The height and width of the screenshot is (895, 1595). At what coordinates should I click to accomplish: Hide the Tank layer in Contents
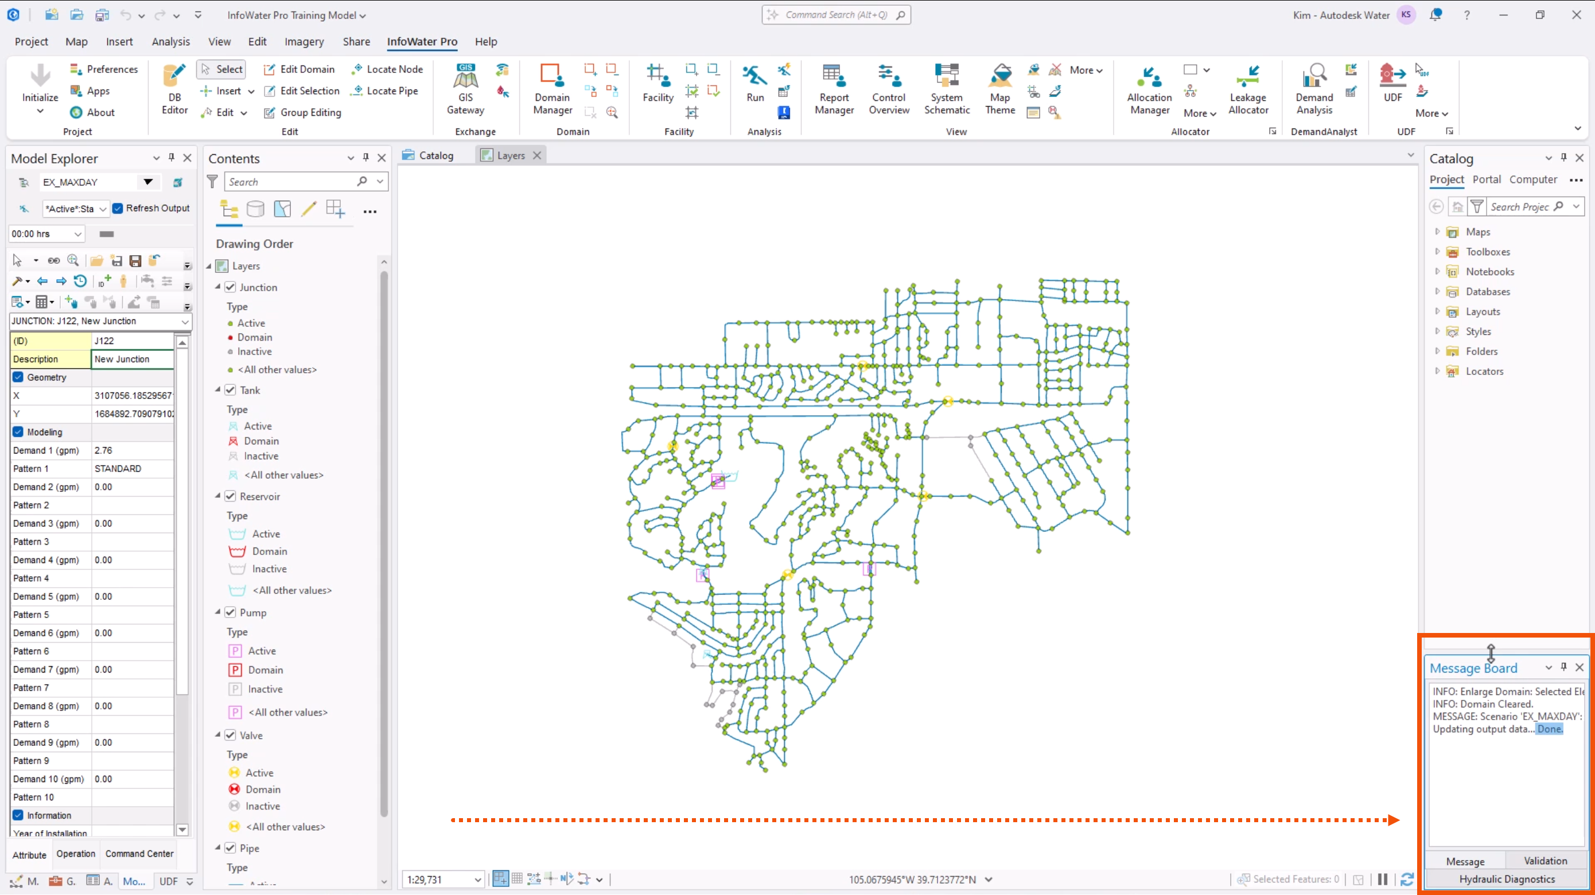(229, 390)
